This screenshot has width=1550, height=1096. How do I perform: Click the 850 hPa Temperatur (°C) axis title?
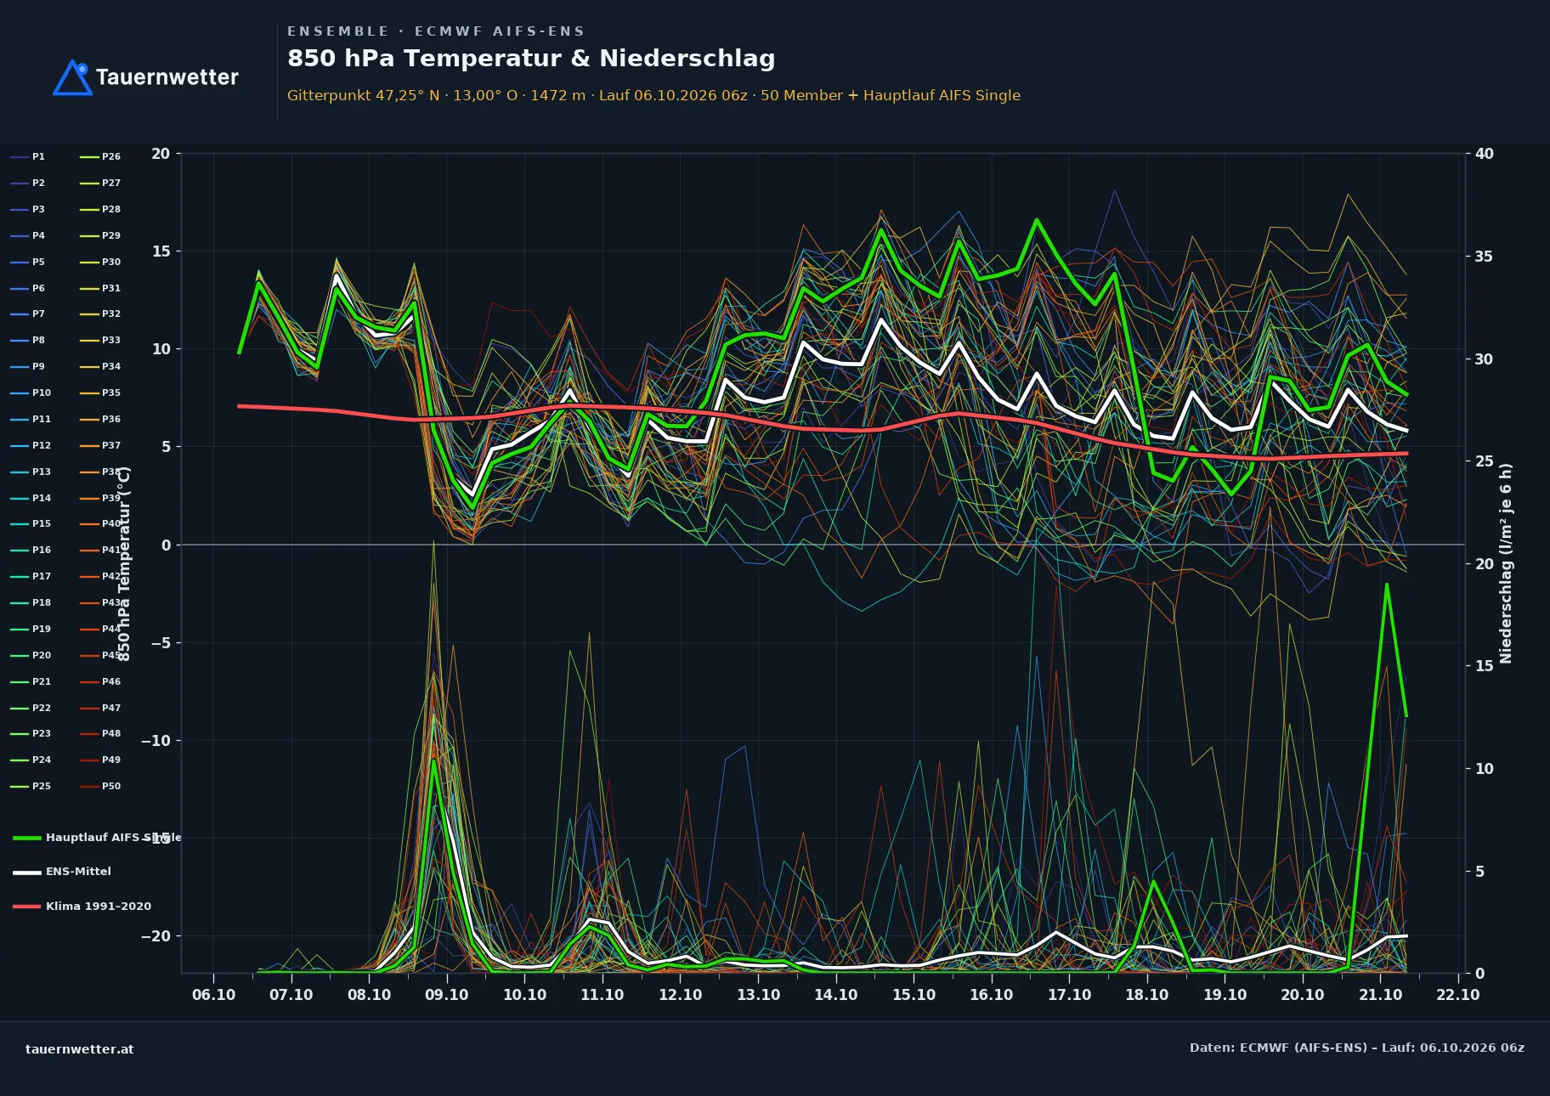[x=124, y=563]
